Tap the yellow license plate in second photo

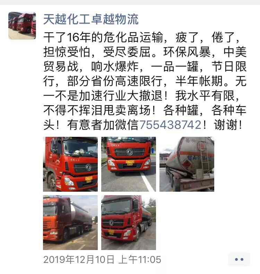click(130, 163)
